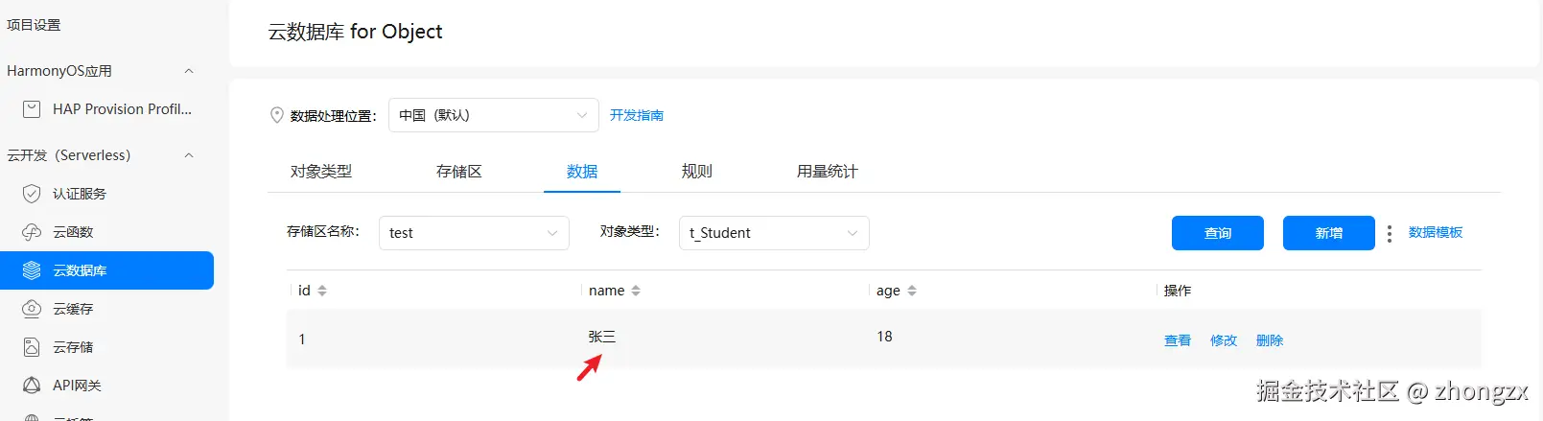Viewport: 1543px width, 421px height.
Task: Click the HAP Provision Profile icon
Action: 32,109
